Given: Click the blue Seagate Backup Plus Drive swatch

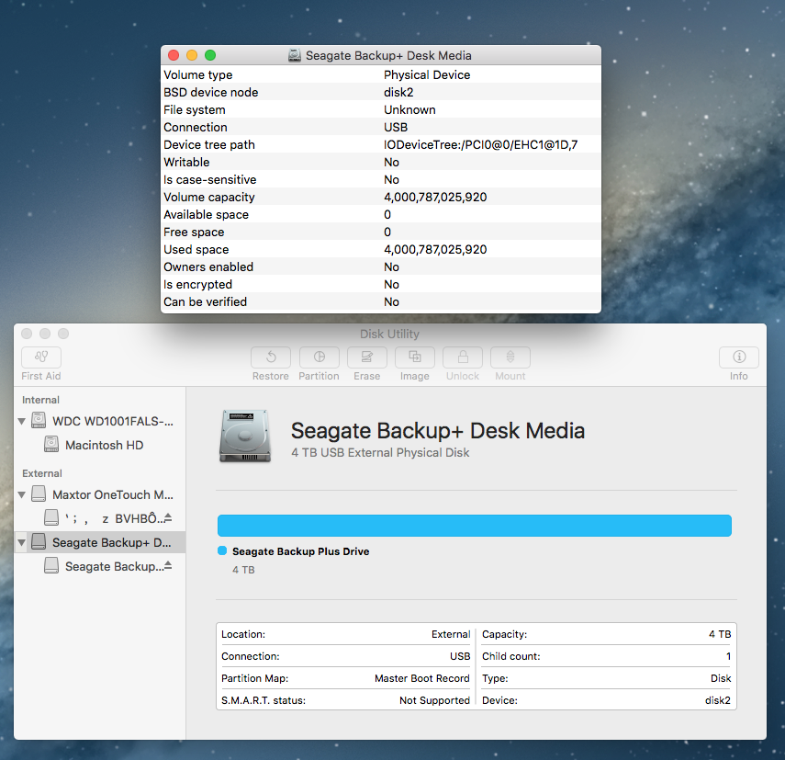Looking at the screenshot, I should (222, 550).
